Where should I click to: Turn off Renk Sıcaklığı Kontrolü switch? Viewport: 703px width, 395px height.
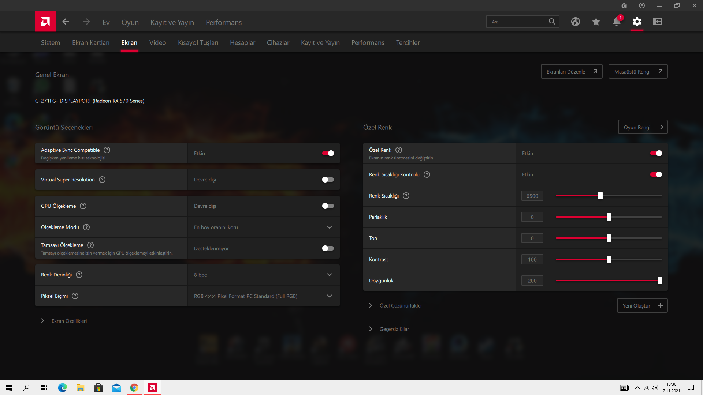pyautogui.click(x=656, y=174)
